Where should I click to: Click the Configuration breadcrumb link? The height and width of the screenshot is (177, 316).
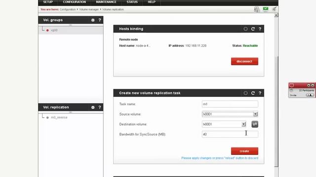(x=68, y=9)
